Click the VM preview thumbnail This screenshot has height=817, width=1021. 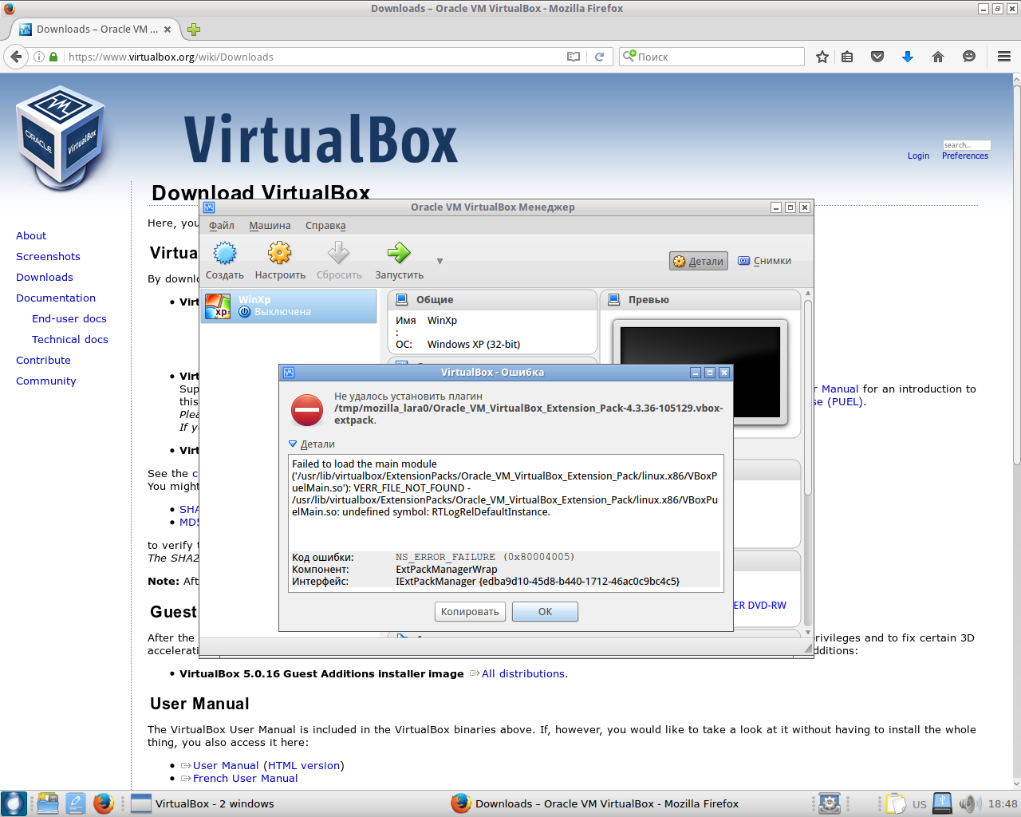point(700,371)
